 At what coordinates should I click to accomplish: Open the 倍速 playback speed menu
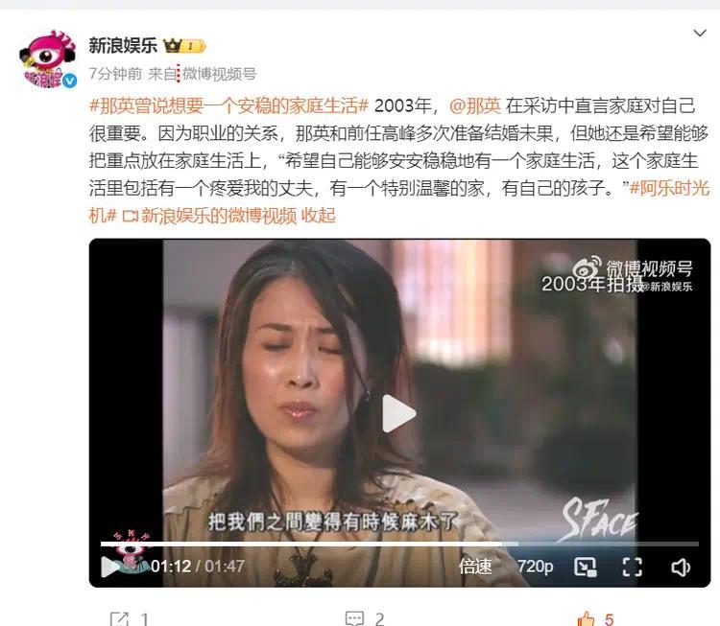coord(475,567)
